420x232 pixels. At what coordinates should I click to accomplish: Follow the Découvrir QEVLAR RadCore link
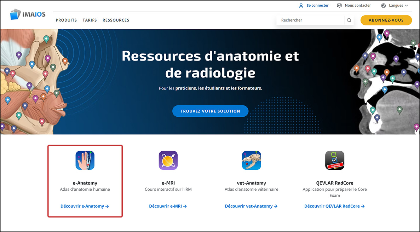click(x=335, y=206)
